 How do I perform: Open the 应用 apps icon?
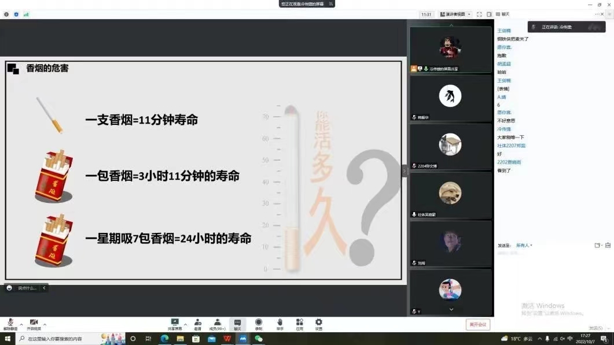tap(299, 324)
